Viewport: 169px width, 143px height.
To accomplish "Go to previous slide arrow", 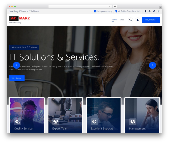I will click(16, 65).
